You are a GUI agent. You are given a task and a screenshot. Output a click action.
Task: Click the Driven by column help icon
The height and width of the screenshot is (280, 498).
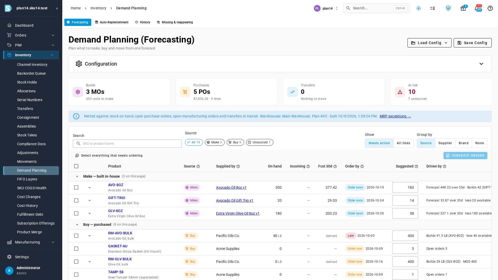(445, 166)
